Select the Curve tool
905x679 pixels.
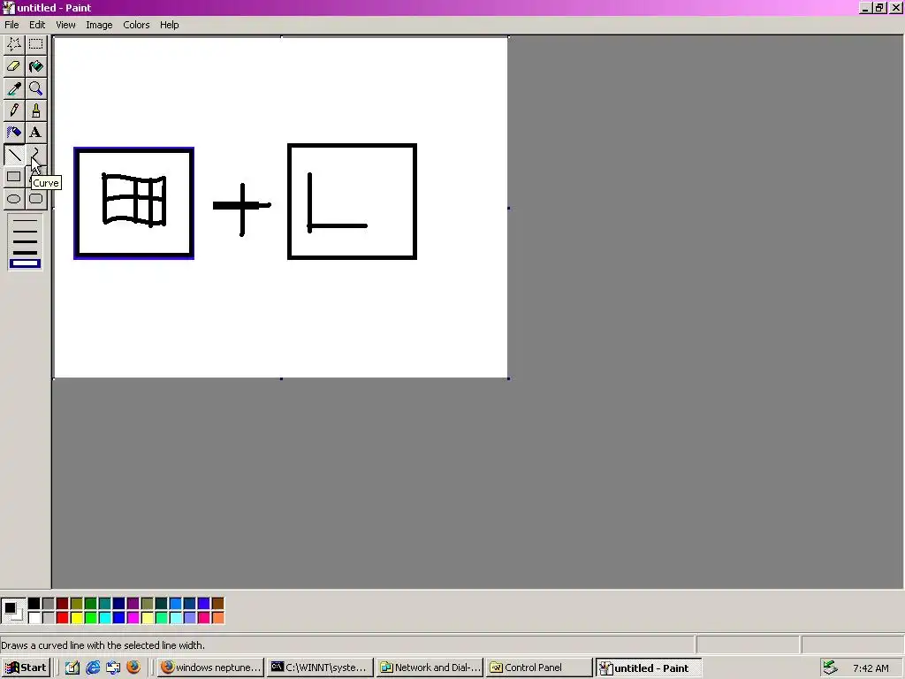(35, 154)
